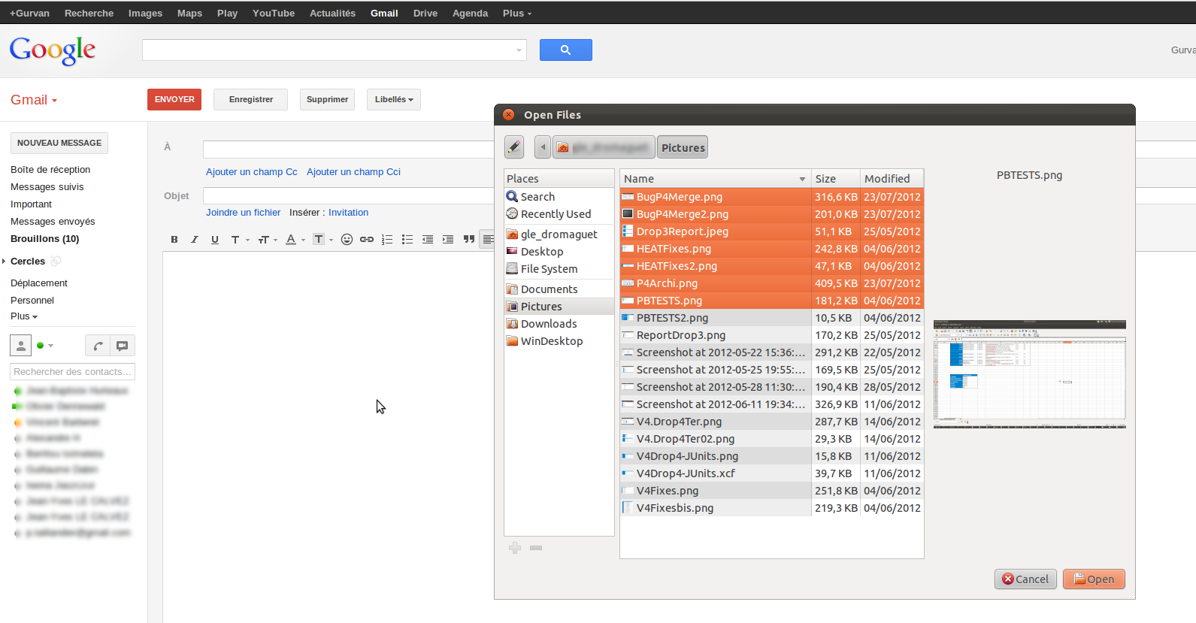Select file BugP4Merge.png
Image resolution: width=1196 pixels, height=623 pixels.
pos(772,197)
